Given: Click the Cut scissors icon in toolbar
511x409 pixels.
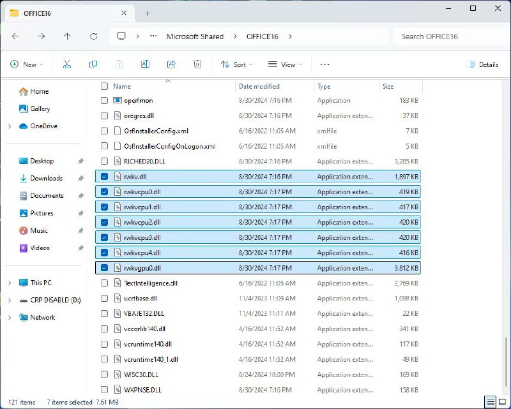Looking at the screenshot, I should pyautogui.click(x=66, y=64).
